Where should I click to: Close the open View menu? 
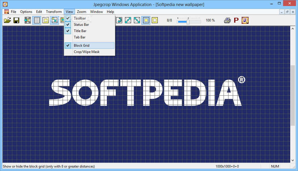pyautogui.click(x=69, y=11)
